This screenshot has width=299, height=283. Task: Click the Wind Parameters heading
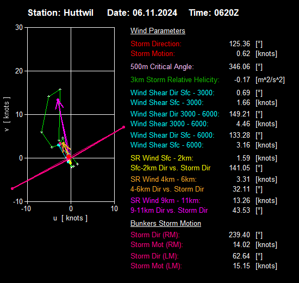click(x=158, y=30)
